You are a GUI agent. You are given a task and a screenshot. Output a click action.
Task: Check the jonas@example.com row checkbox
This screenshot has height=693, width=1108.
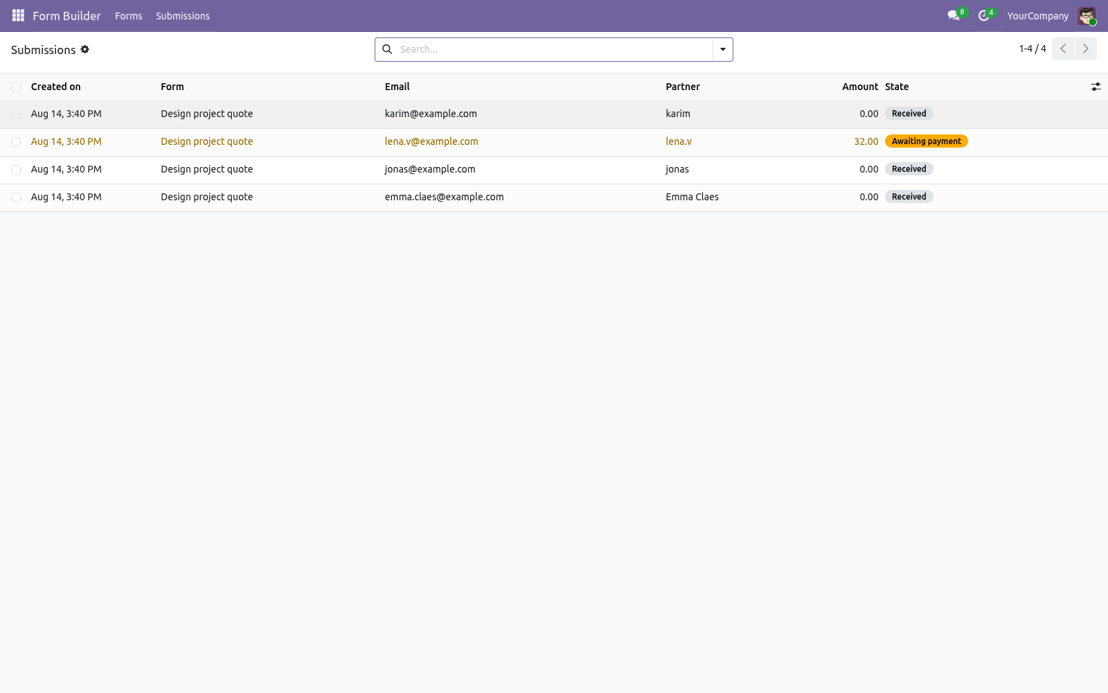point(16,170)
